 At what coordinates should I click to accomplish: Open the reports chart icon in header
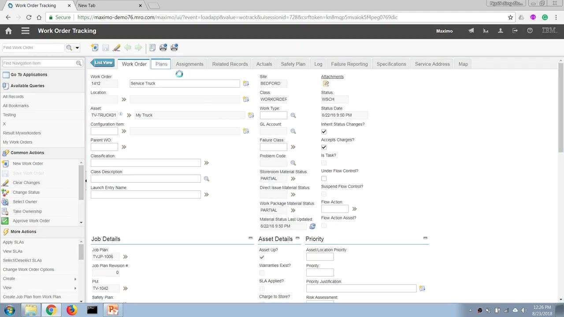pos(486,31)
